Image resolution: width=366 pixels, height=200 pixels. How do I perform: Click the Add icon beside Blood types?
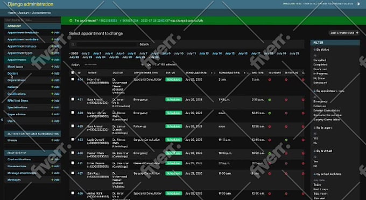55,66
